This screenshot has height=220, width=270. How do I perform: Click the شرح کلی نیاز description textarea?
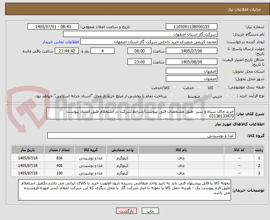[x=140, y=113]
